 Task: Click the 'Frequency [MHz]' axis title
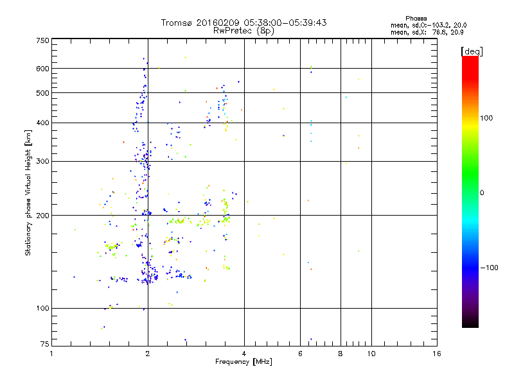(x=244, y=362)
